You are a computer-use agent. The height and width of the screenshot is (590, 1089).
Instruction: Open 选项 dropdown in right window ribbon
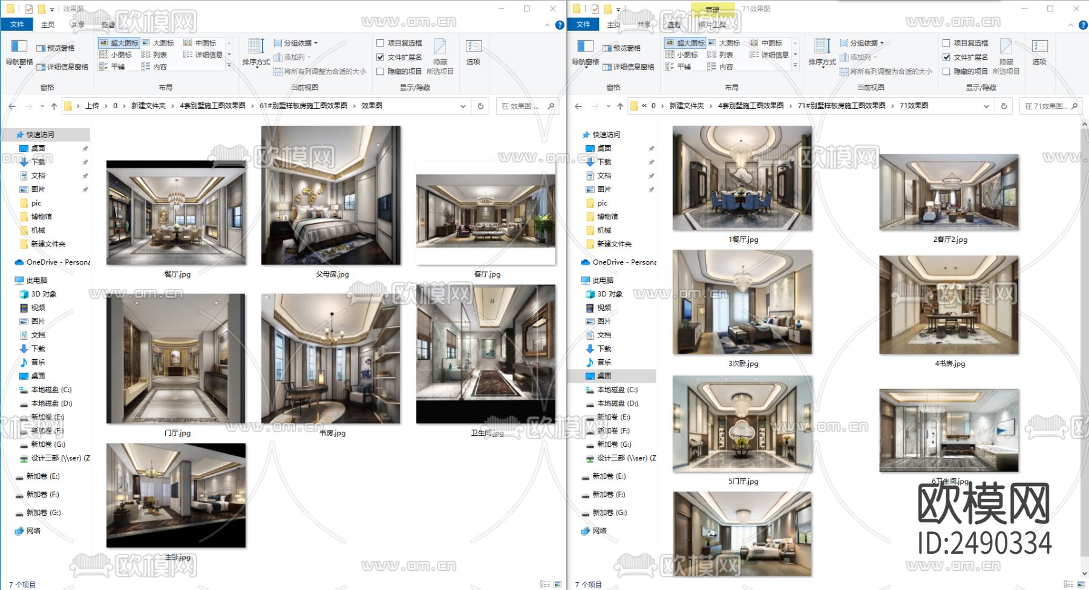[1039, 53]
